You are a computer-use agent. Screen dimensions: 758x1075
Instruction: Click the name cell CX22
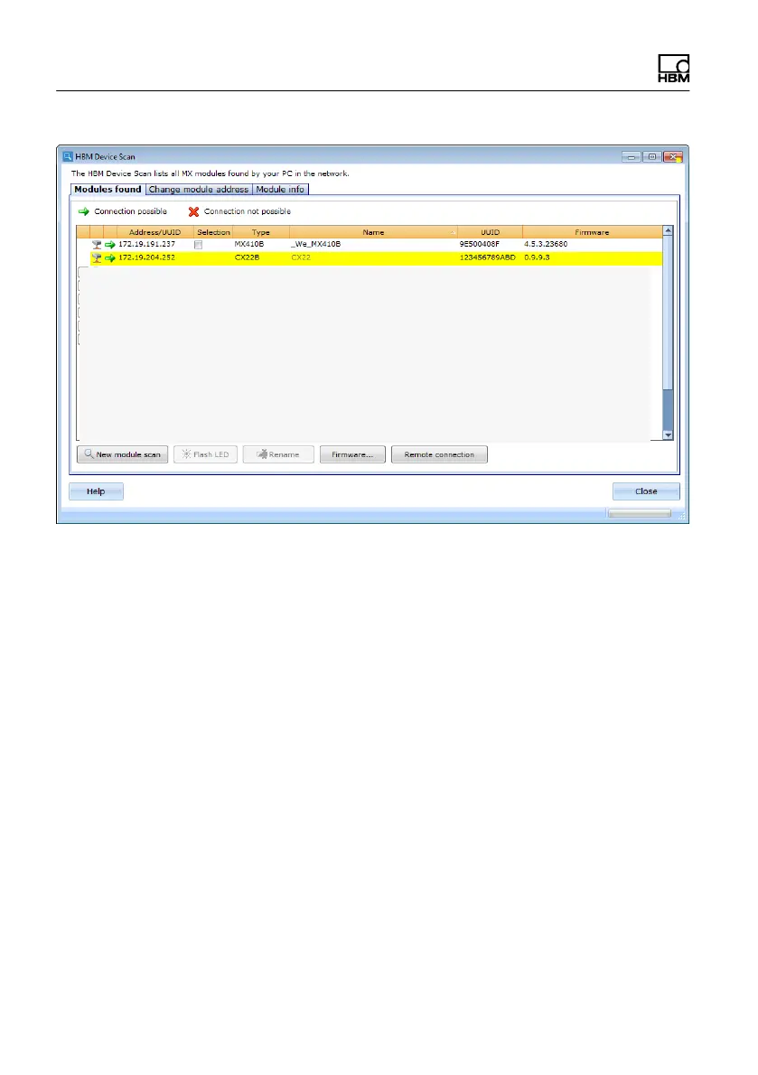click(x=301, y=257)
